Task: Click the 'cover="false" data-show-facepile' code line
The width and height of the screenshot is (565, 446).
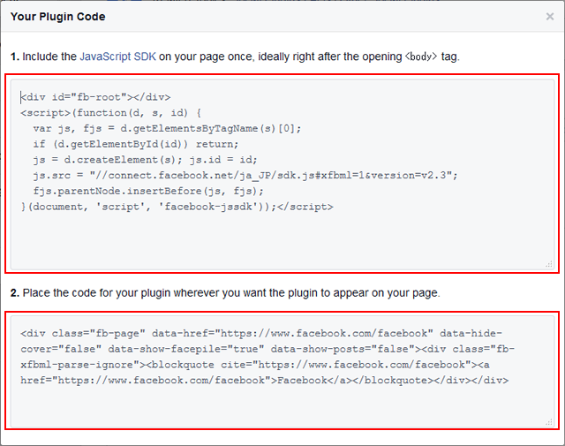Action: tap(267, 349)
